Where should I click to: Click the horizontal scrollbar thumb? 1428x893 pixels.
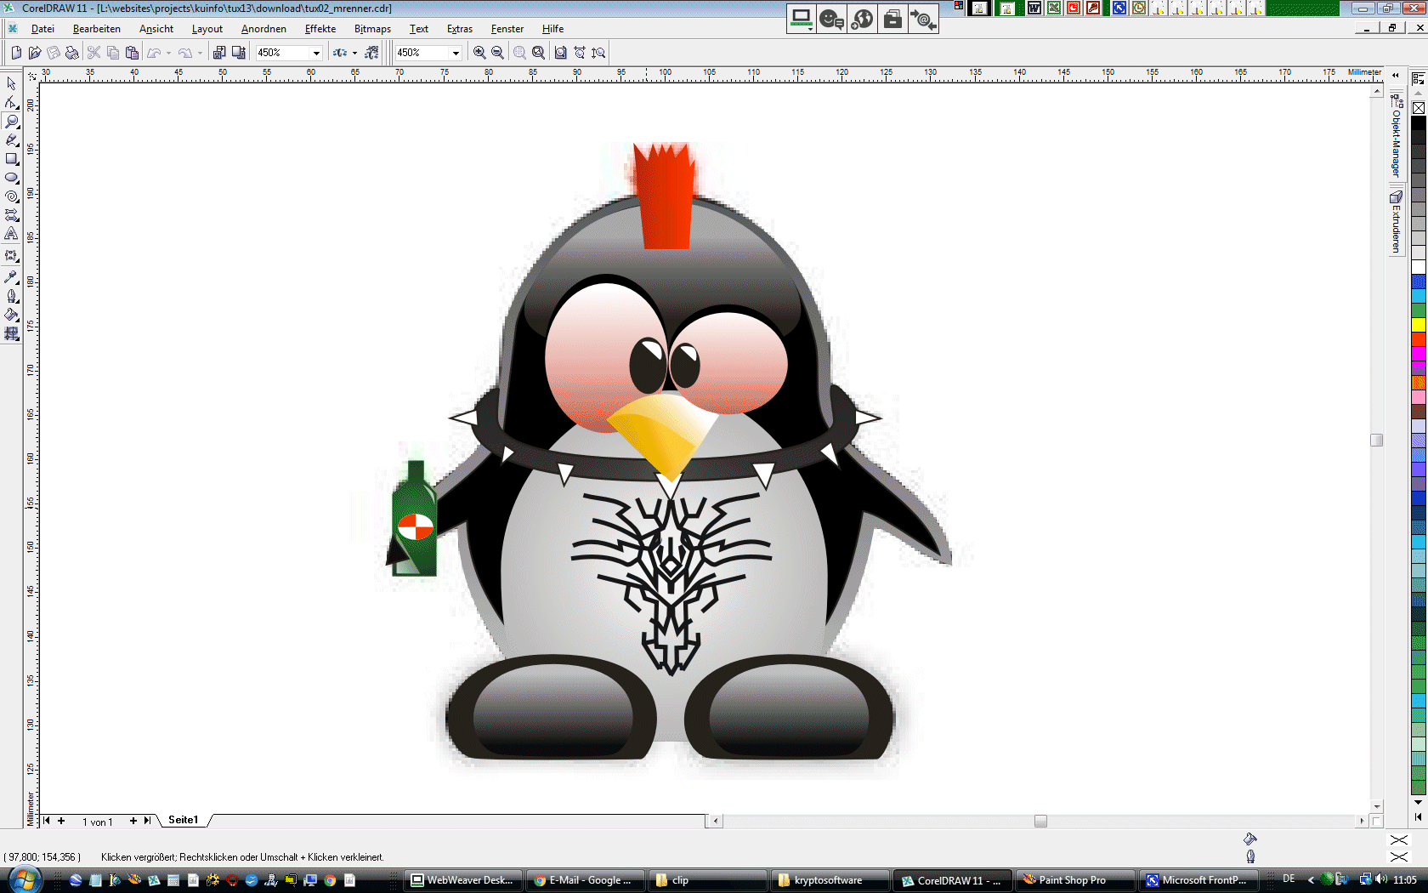pyautogui.click(x=1040, y=821)
